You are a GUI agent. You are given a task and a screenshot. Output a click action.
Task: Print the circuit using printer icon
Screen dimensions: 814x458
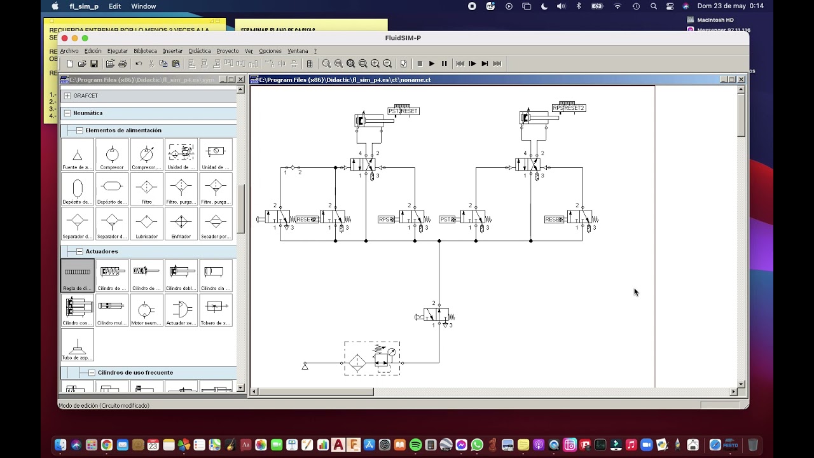point(122,64)
